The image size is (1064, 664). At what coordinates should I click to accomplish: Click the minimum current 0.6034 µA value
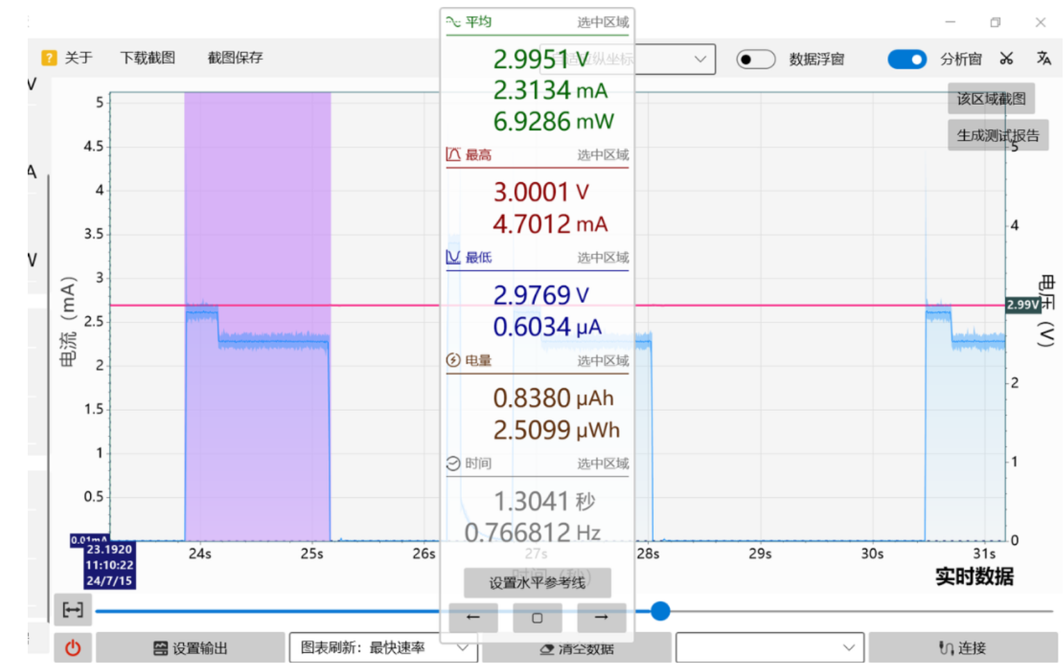[x=547, y=326]
